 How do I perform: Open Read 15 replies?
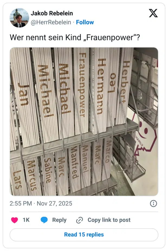84,235
